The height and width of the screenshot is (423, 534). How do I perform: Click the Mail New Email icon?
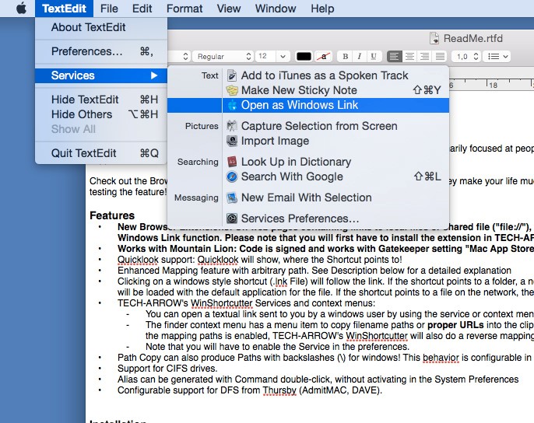(232, 198)
